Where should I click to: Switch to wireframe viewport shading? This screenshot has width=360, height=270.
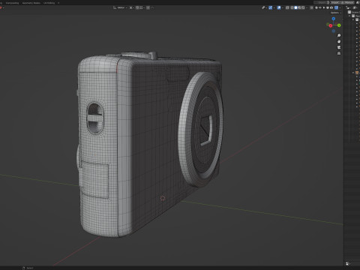tap(292, 7)
